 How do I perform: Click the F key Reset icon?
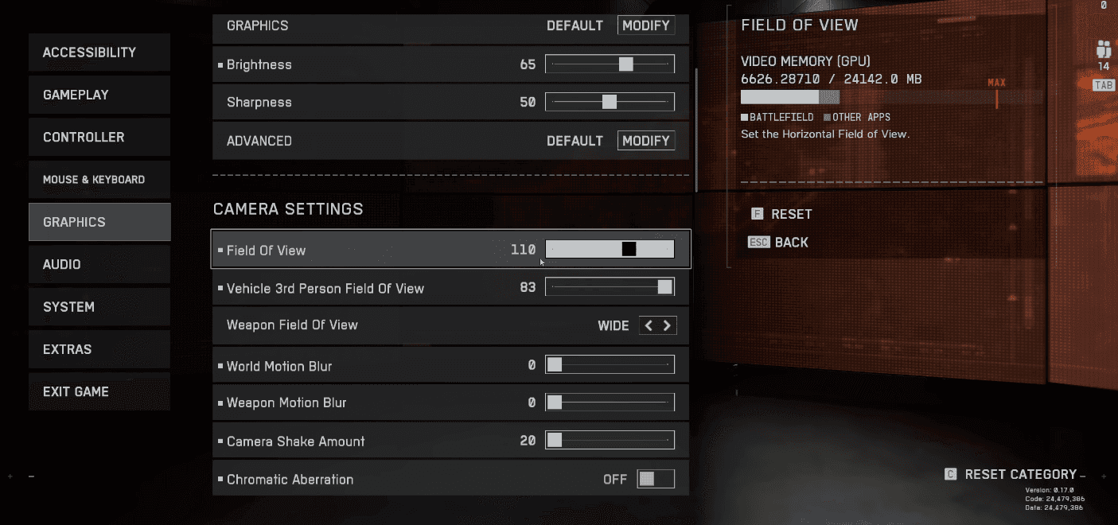tap(758, 214)
